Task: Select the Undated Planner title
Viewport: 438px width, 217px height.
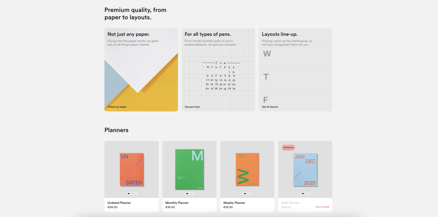Action: (119, 203)
